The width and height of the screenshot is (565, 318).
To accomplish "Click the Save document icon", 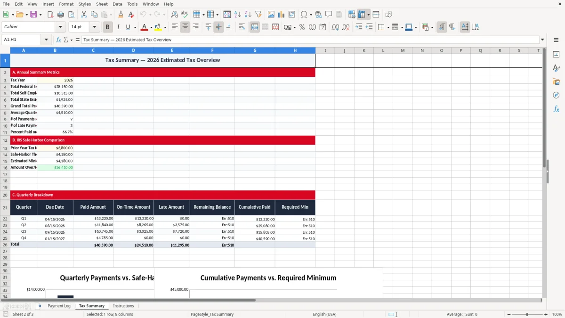I will tap(33, 15).
